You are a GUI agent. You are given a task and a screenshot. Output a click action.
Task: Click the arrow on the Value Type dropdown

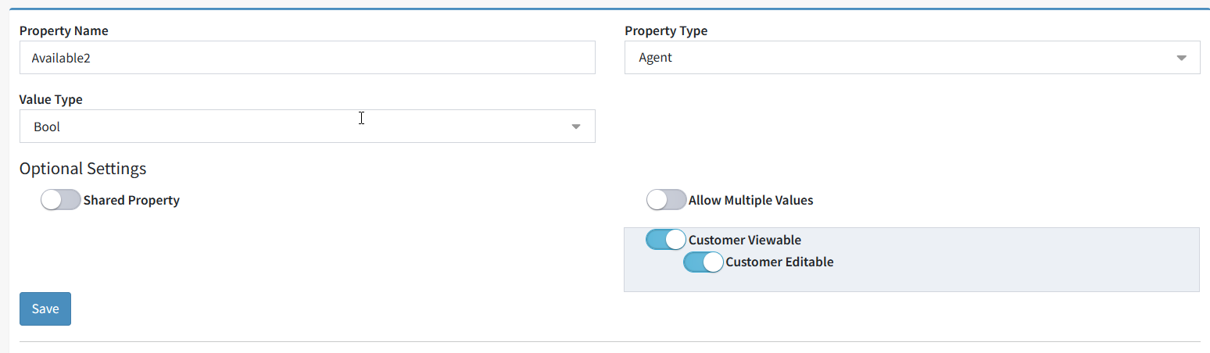click(576, 127)
